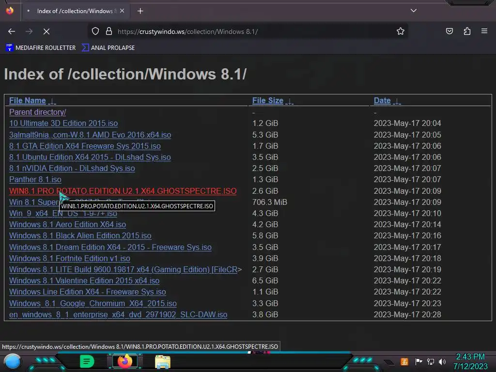Click date 2023-May-17 20:28
Image resolution: width=496 pixels, height=372 pixels.
click(407, 314)
